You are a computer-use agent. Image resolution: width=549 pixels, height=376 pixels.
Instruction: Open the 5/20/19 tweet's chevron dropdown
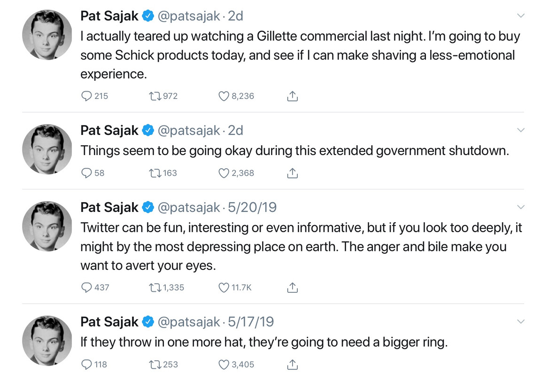click(x=520, y=207)
